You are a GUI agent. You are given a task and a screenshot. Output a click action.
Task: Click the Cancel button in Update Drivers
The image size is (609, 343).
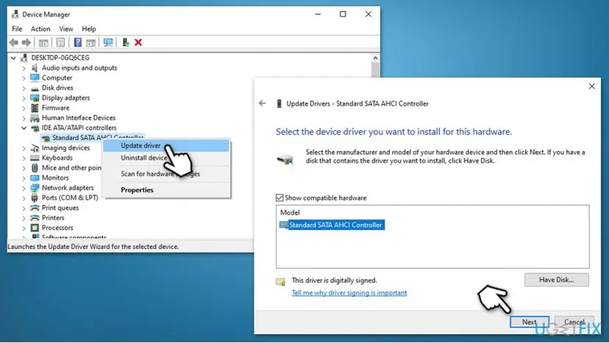tap(574, 322)
